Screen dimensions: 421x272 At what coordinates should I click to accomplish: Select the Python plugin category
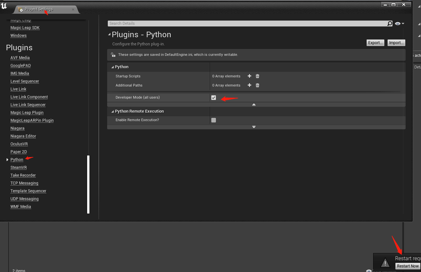(17, 160)
